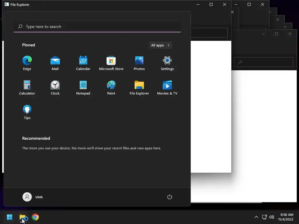Launch the Mail app
This screenshot has height=224, width=299.
(55, 63)
